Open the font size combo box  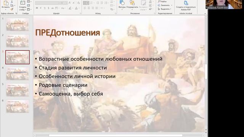(x=64, y=3)
